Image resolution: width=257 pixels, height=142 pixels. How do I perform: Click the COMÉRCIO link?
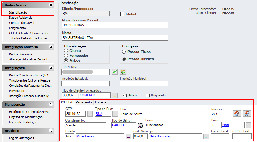pos(88,95)
